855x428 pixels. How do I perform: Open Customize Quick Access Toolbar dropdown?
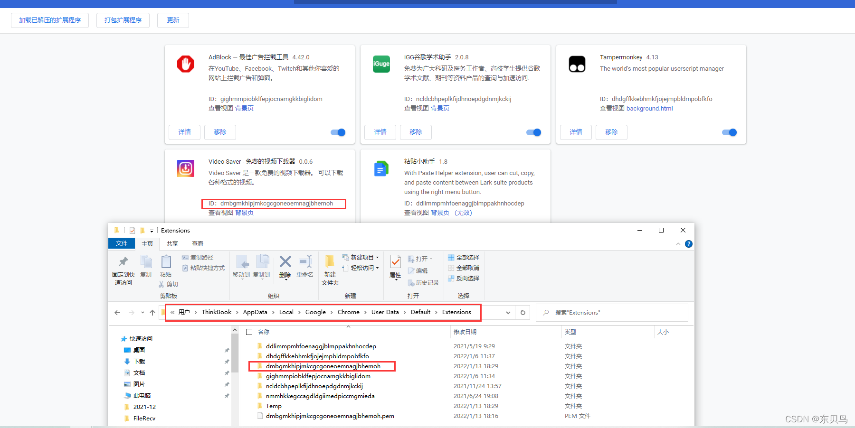coord(152,231)
